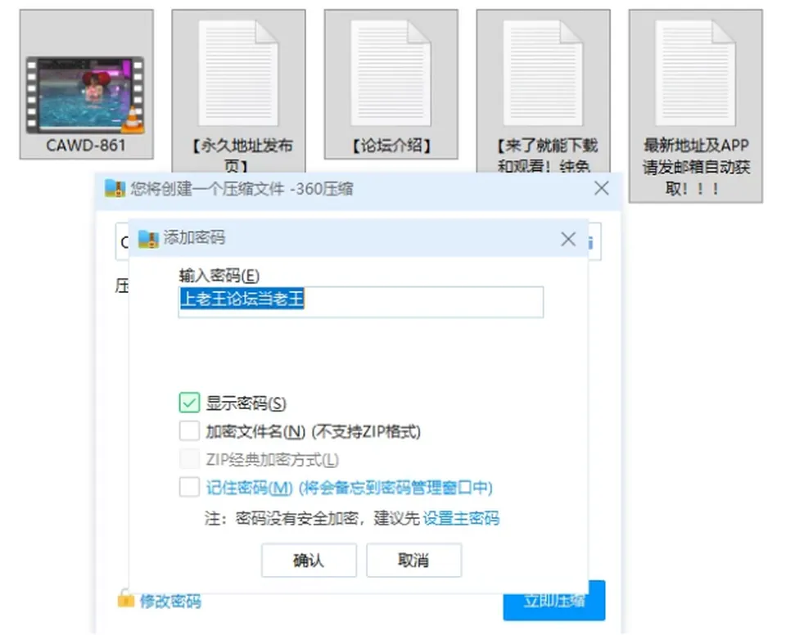Click the 添加密码 dialog title icon
This screenshot has width=786, height=635.
[148, 239]
